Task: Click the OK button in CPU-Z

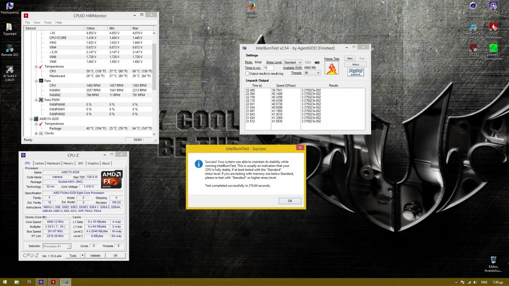Action: click(115, 255)
